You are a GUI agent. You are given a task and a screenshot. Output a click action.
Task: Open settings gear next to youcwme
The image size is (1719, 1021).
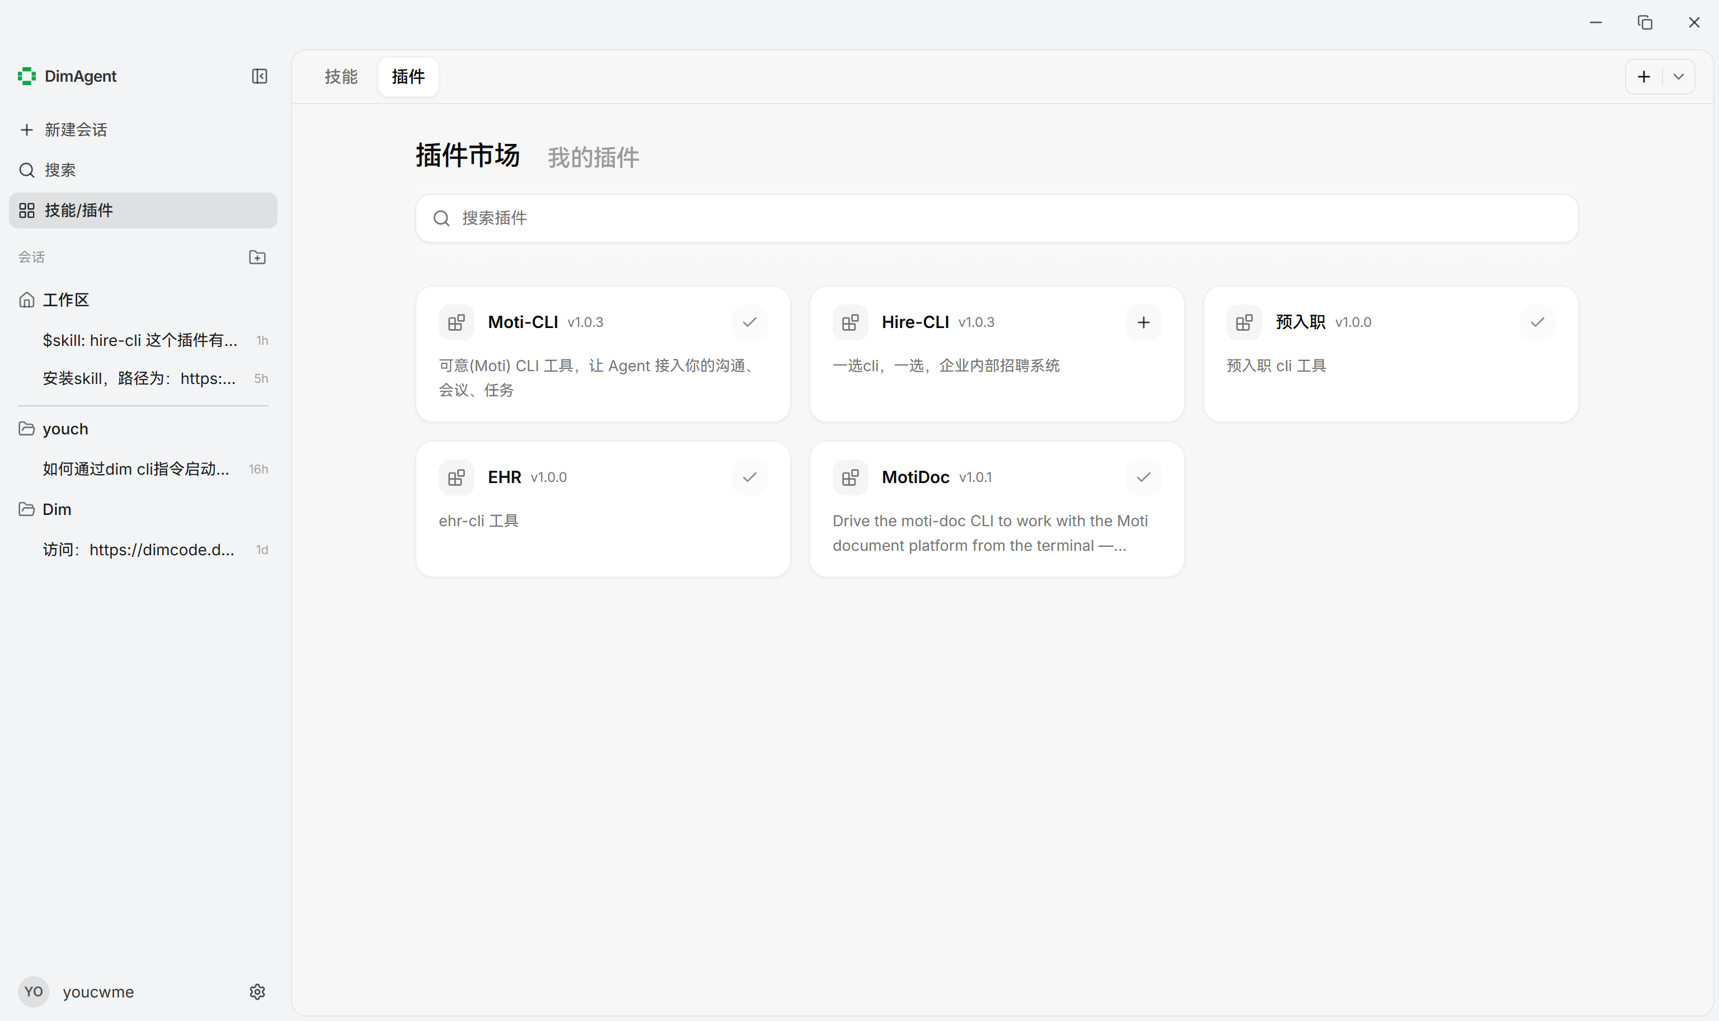257,992
